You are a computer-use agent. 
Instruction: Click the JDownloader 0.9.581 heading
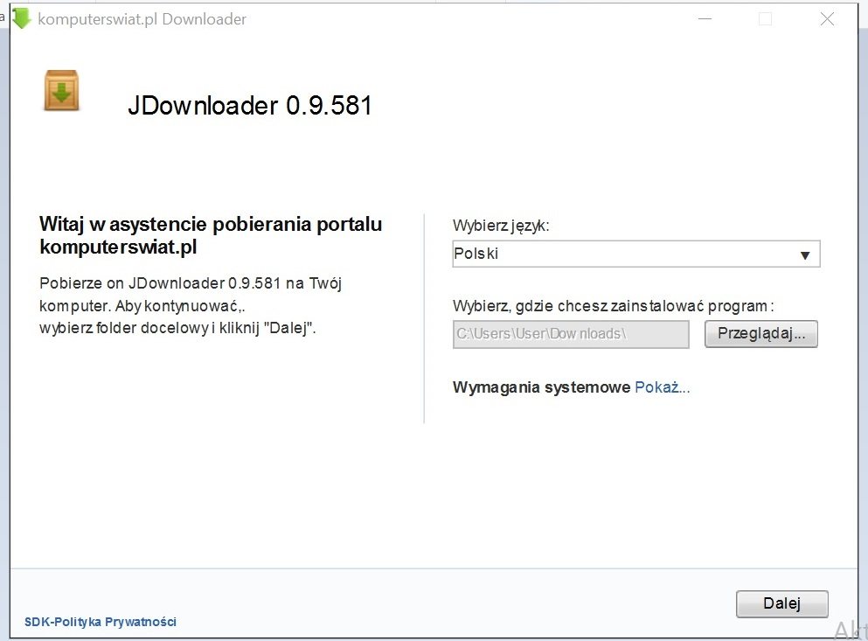[x=250, y=105]
